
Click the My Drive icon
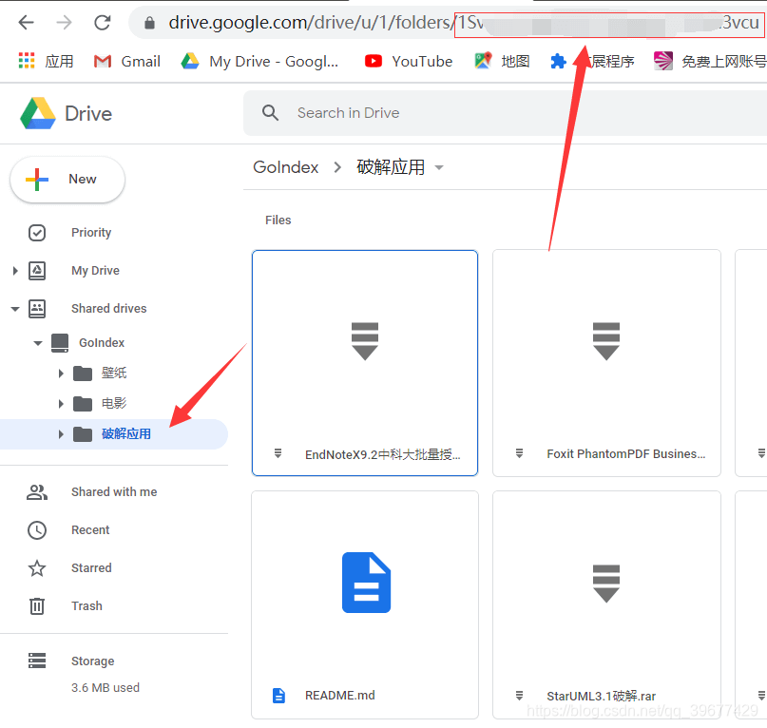click(x=37, y=271)
